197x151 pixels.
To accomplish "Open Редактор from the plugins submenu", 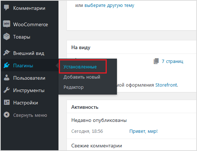I will coord(73,87).
